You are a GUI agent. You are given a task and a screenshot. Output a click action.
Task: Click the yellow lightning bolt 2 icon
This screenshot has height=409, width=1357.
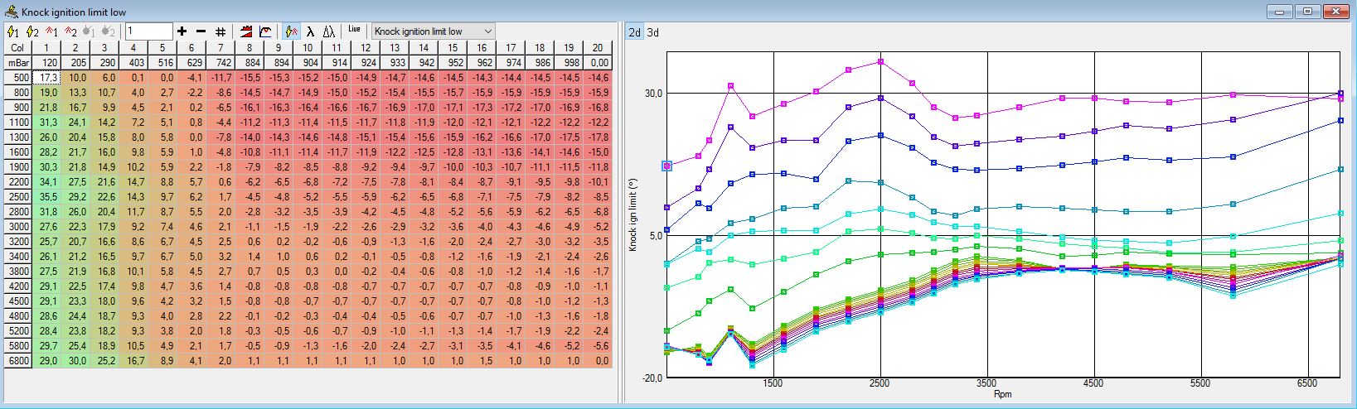(32, 31)
